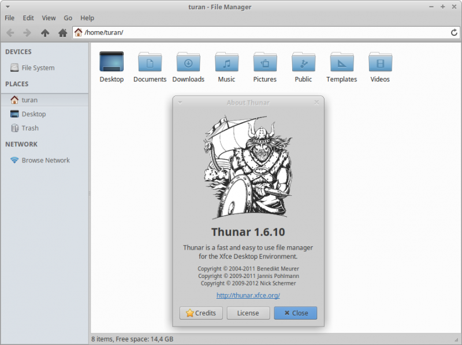
Task: Click the PLACES sidebar heading
Action: 17,84
